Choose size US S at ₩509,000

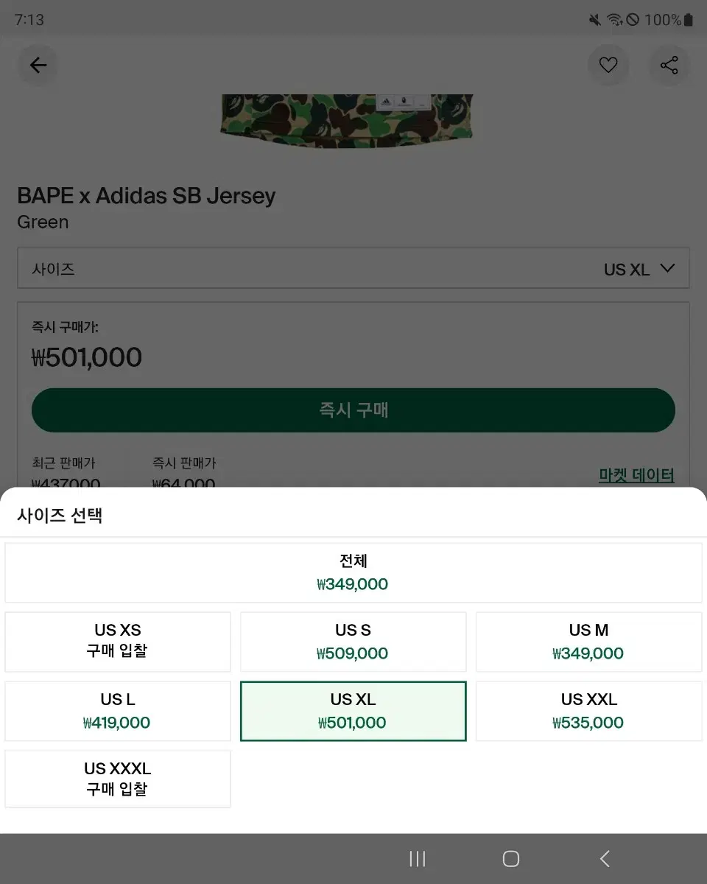(x=353, y=641)
